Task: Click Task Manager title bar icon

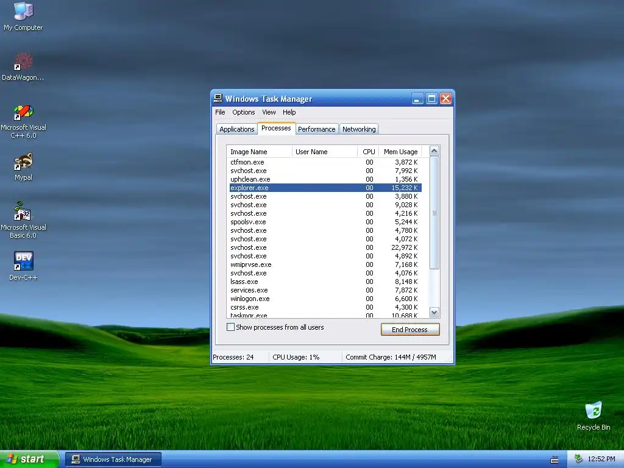Action: [218, 98]
